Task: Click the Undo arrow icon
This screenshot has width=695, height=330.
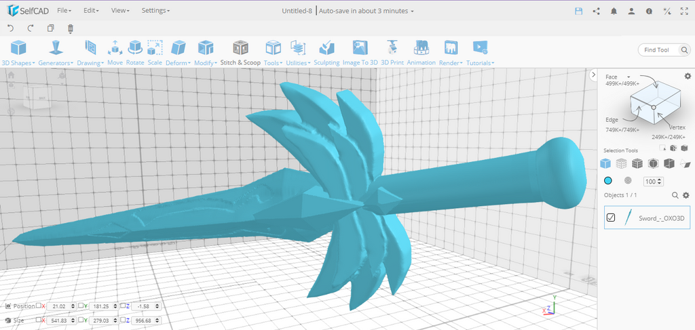Action: click(11, 28)
